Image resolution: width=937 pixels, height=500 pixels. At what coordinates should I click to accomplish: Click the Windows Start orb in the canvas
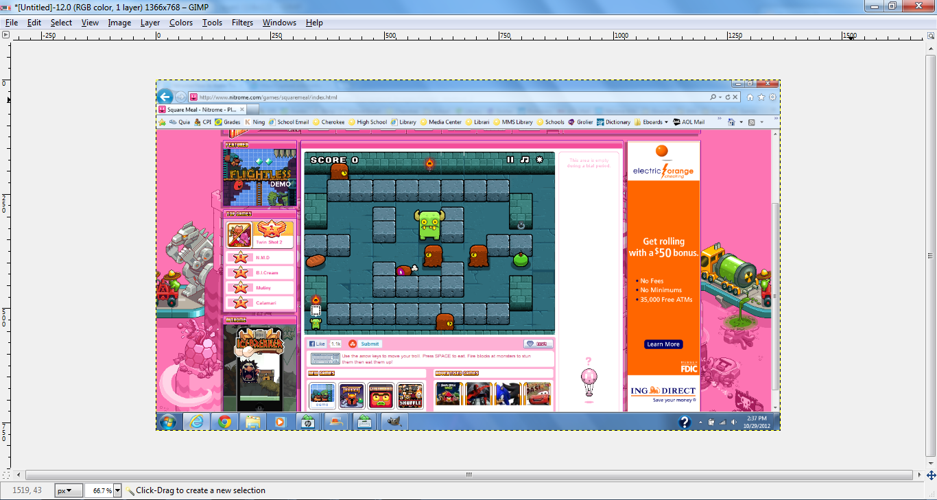click(167, 422)
